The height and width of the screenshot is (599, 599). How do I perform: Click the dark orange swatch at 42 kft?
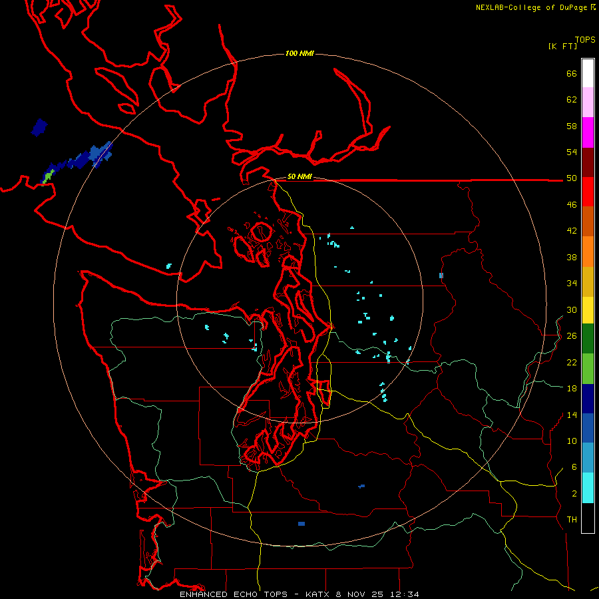point(588,221)
